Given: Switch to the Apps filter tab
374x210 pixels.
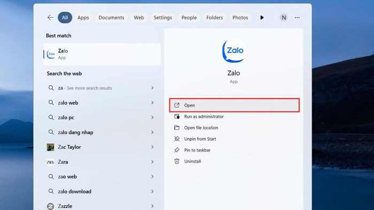Looking at the screenshot, I should (x=83, y=18).
